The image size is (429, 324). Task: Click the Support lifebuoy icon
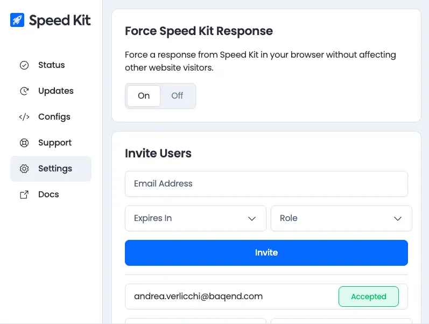[24, 143]
